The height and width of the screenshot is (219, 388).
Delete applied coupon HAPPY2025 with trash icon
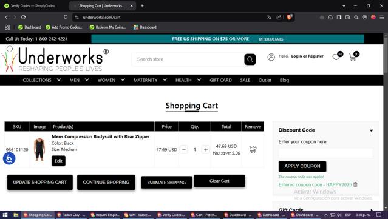pyautogui.click(x=355, y=184)
